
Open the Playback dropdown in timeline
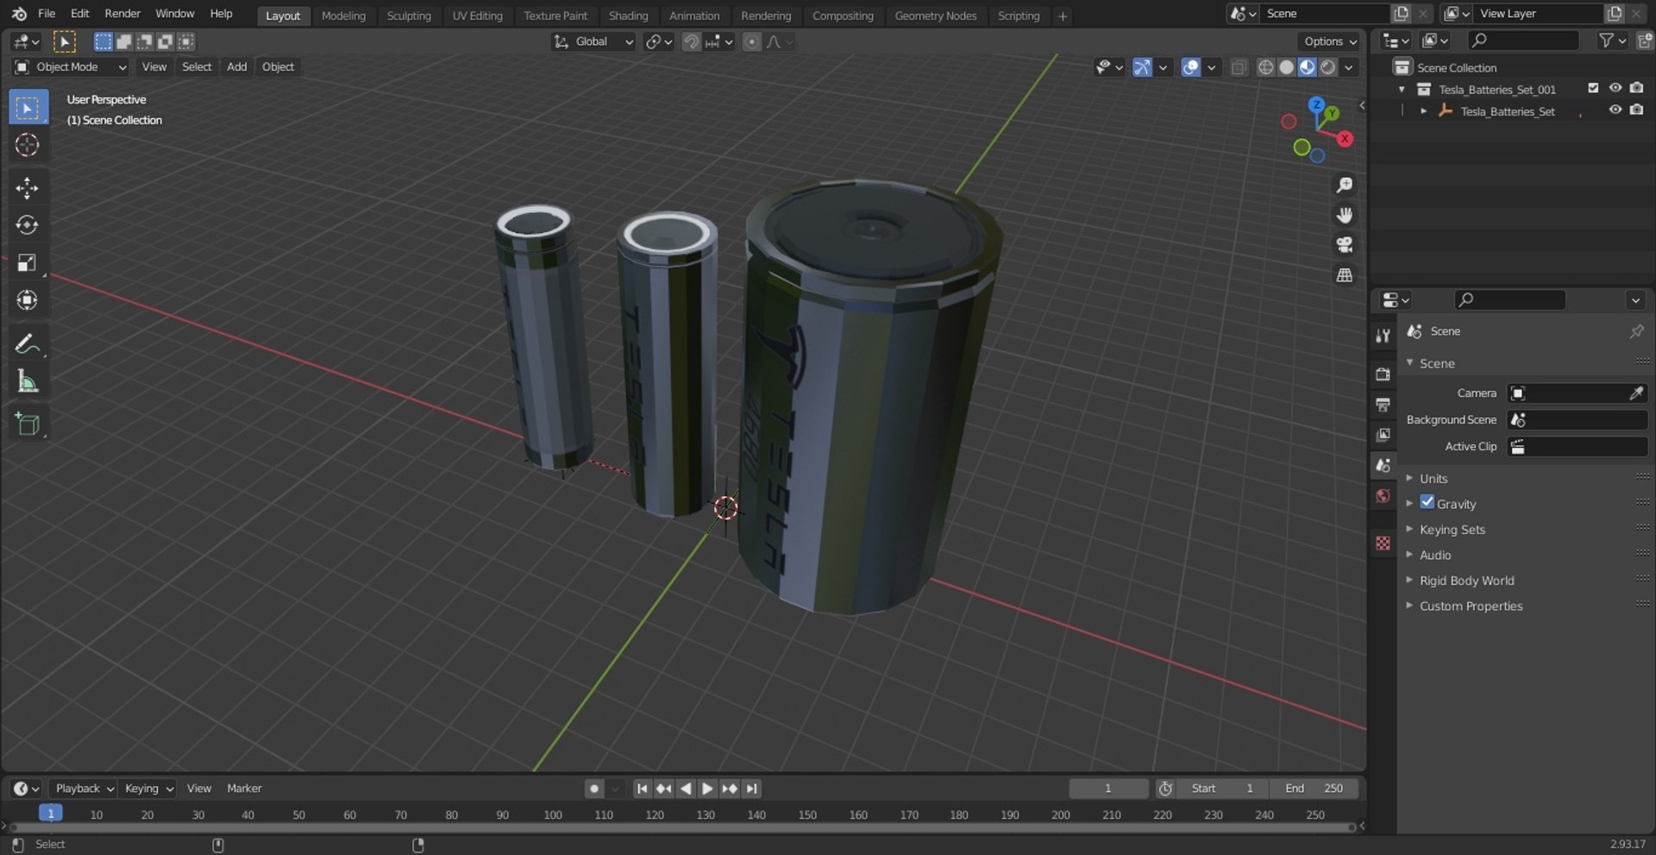coord(85,789)
